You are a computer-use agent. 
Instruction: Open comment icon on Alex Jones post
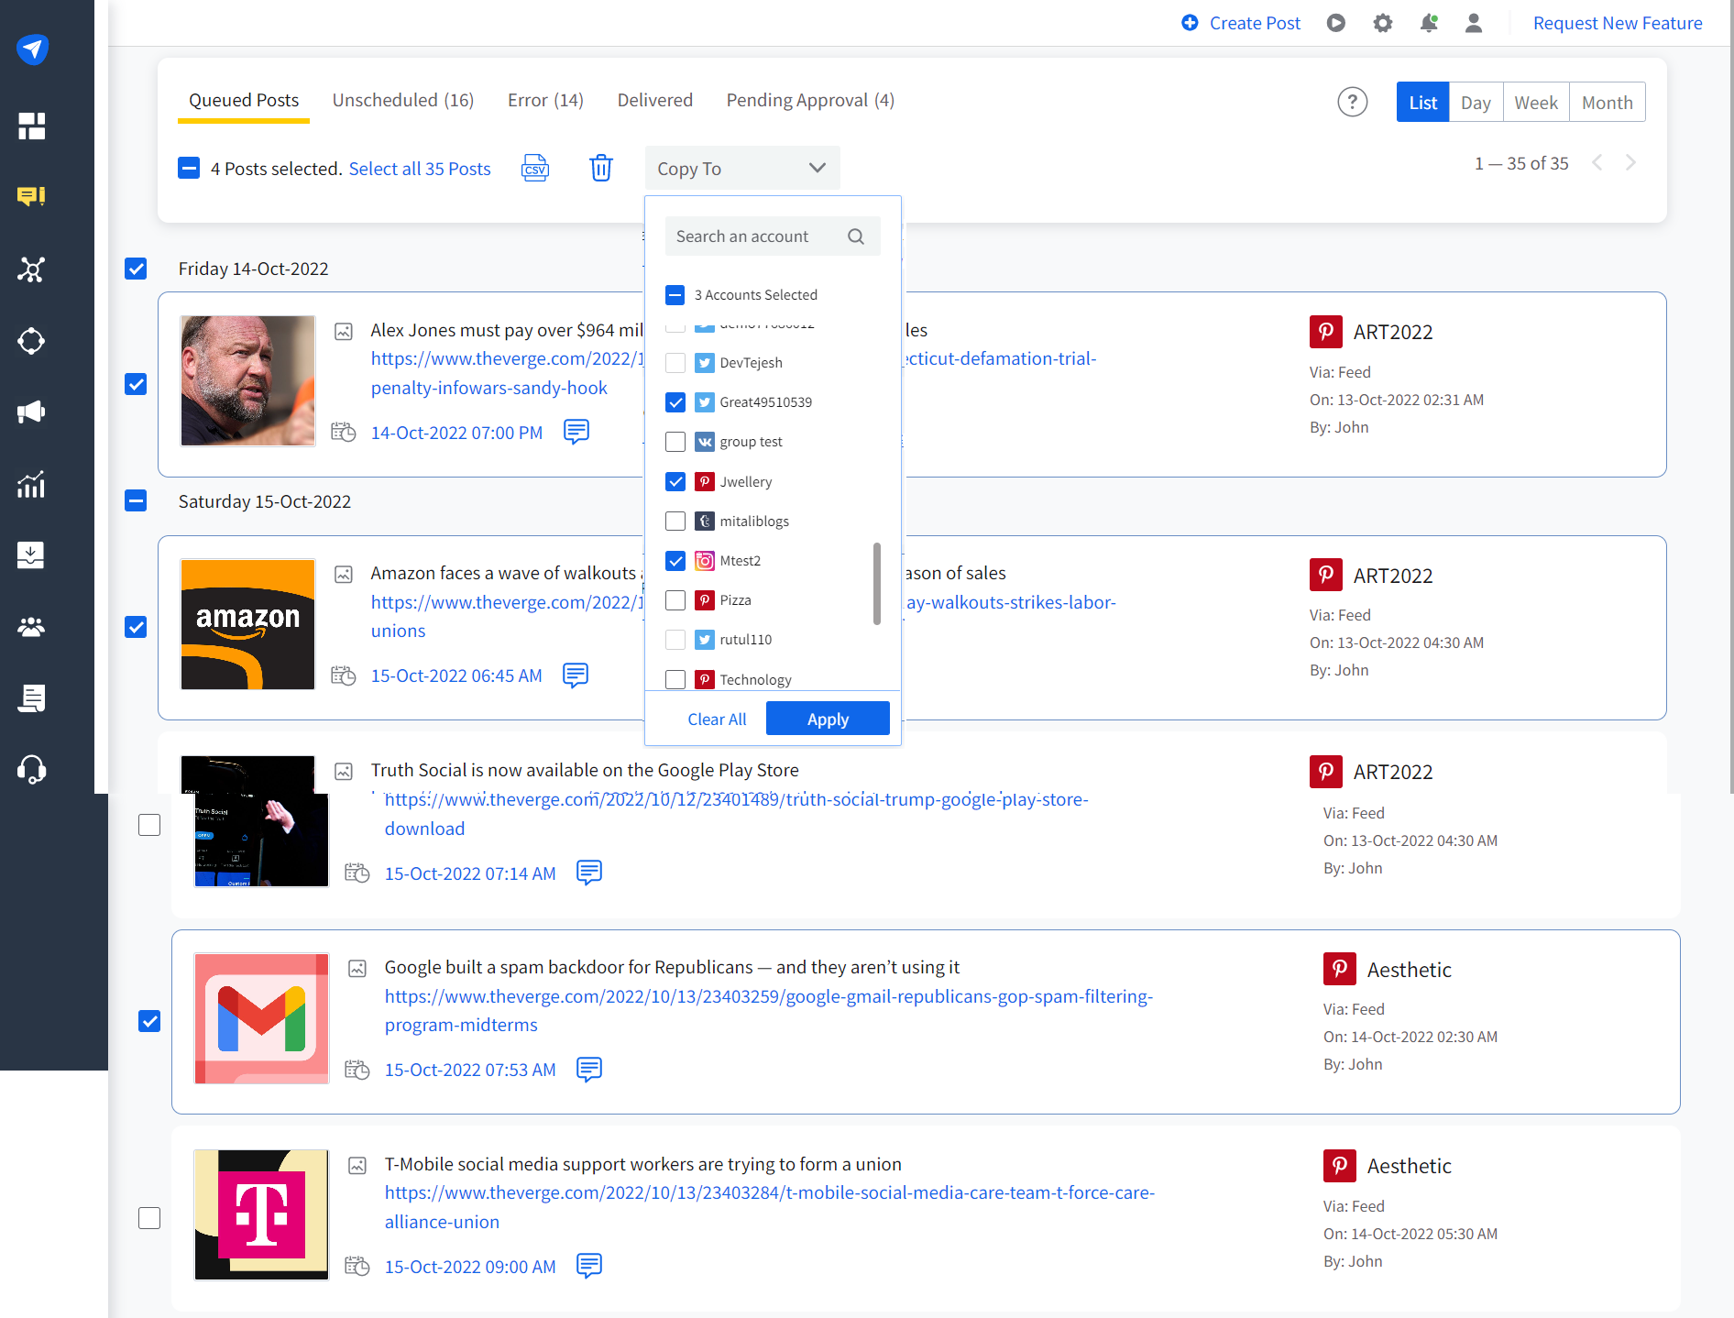pyautogui.click(x=576, y=432)
